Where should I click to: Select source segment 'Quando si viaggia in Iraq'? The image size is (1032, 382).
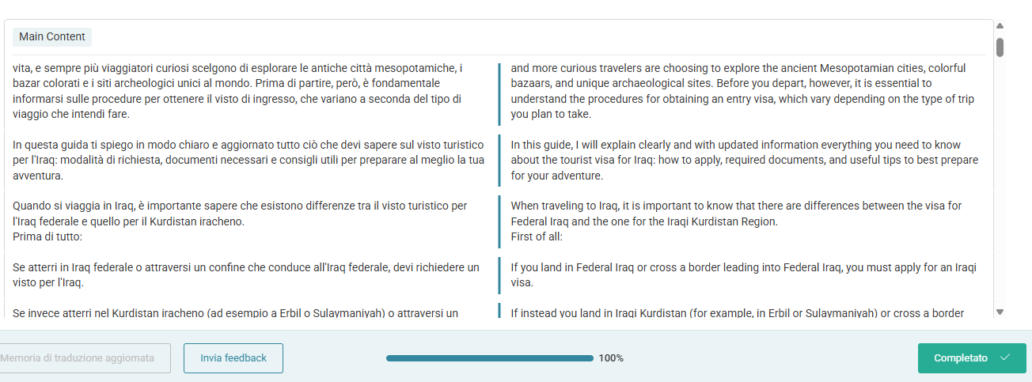pos(249,221)
